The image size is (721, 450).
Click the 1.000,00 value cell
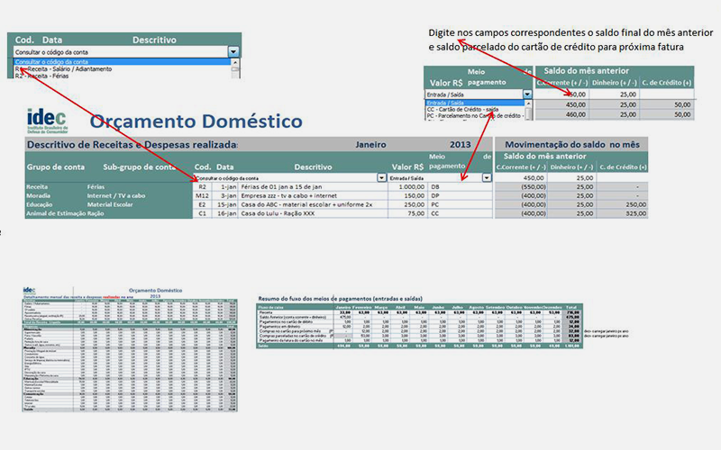(406, 186)
